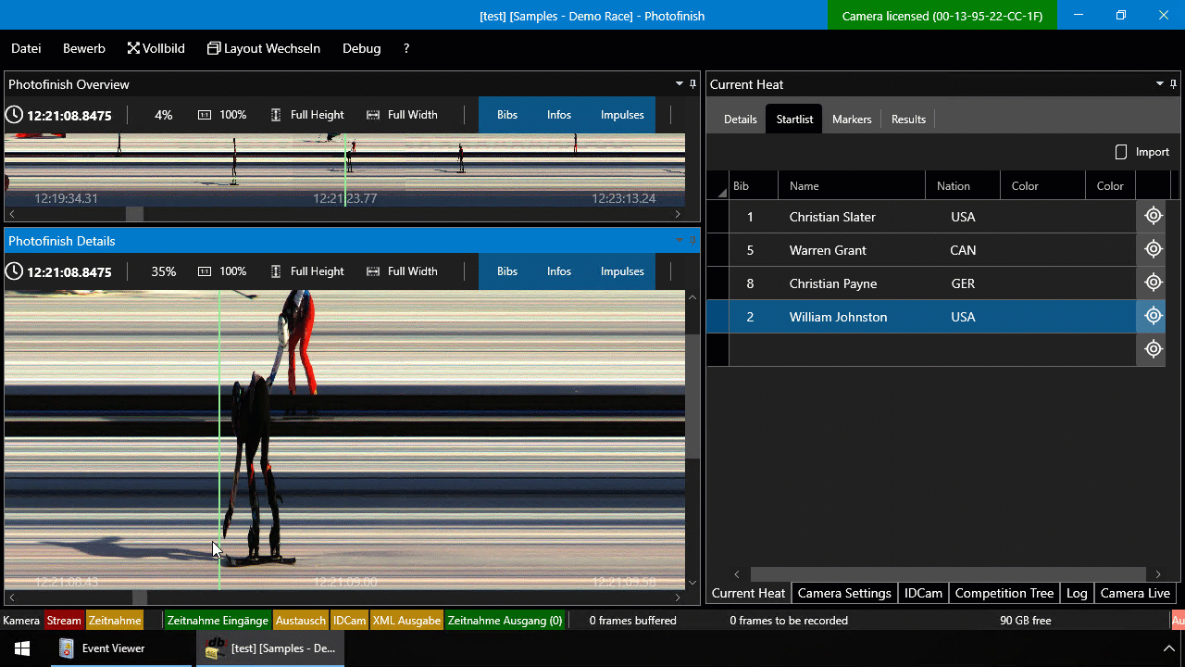Click the 100% zoom icon in Photofinish Details
The image size is (1185, 667).
click(x=205, y=271)
